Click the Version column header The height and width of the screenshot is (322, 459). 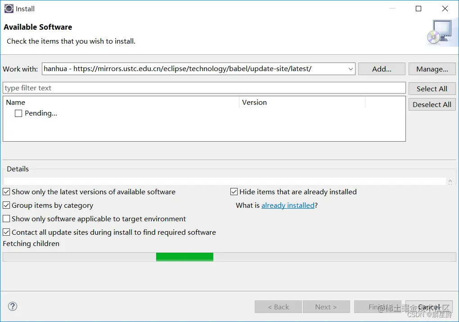pos(302,103)
